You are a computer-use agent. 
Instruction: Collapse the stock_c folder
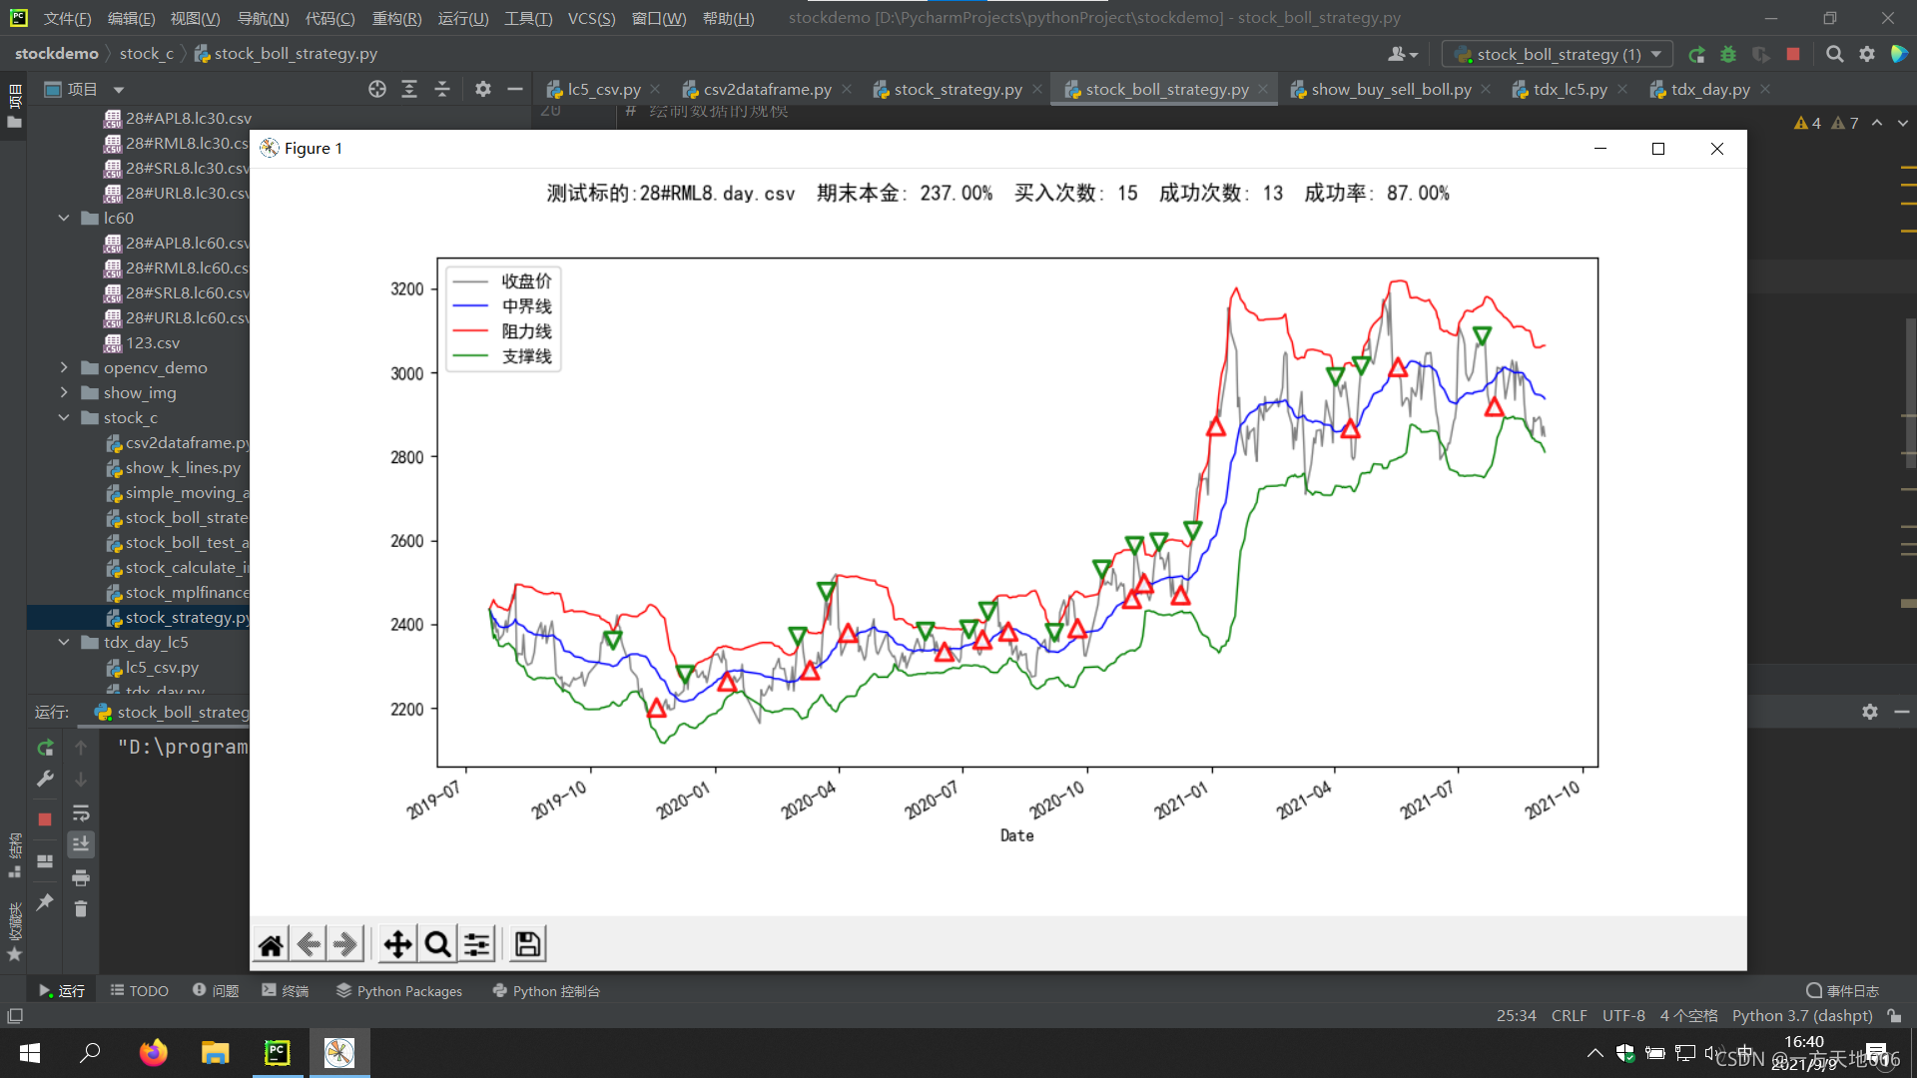pyautogui.click(x=64, y=417)
